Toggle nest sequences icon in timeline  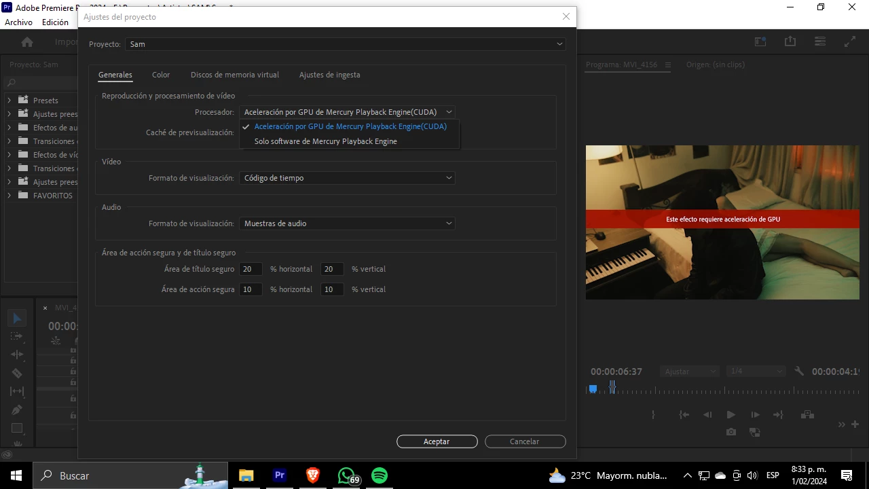click(x=55, y=341)
